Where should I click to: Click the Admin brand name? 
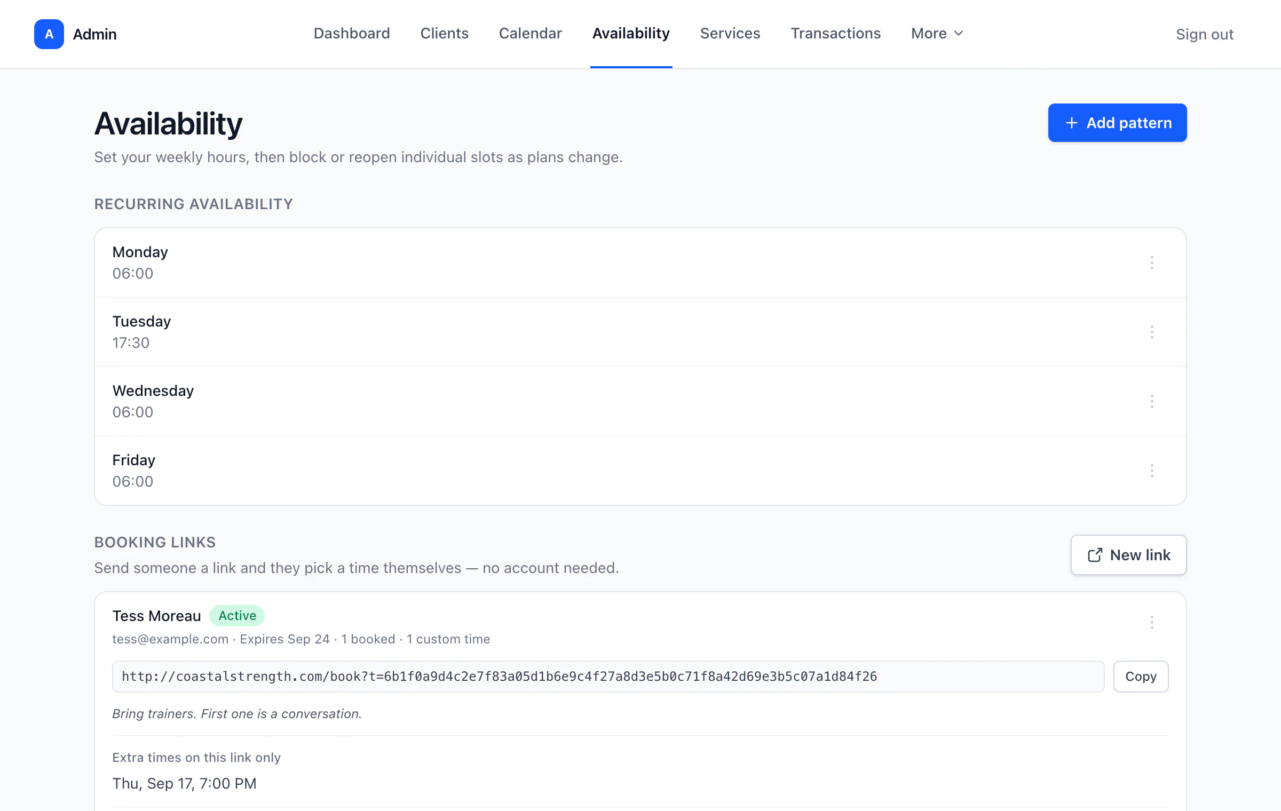click(94, 34)
